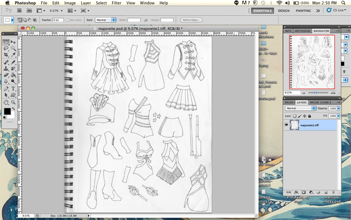Select the Eraser tool
Viewport: 351px width, 220px height.
[6, 75]
